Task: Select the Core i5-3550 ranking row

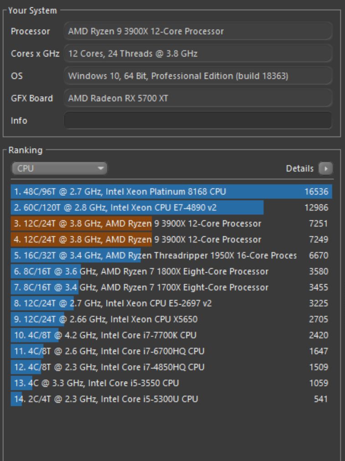Action: point(172,383)
